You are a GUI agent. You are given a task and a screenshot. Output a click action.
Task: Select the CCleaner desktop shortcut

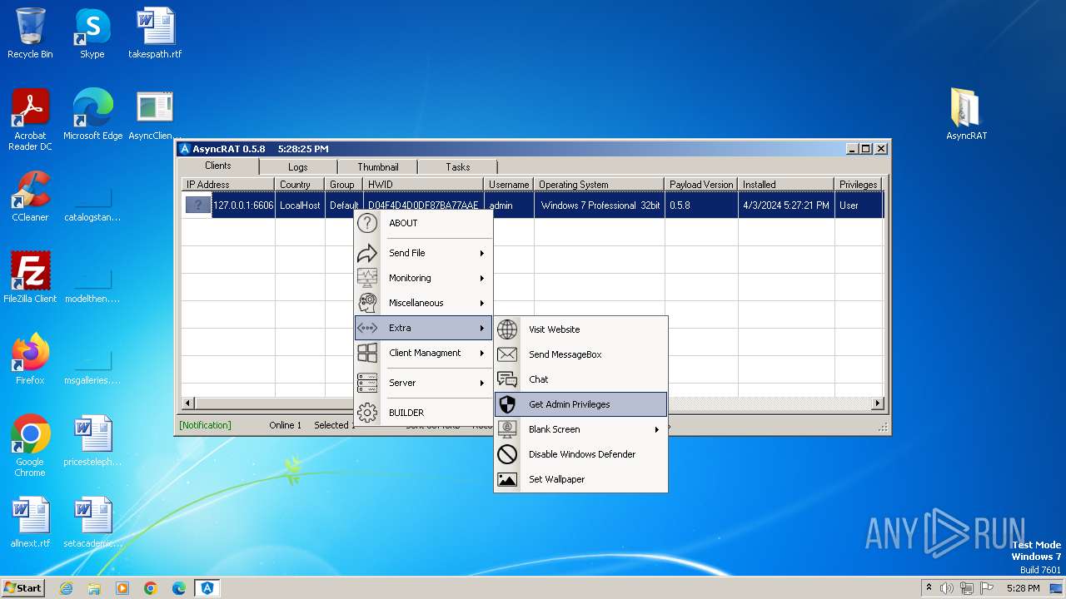(x=30, y=196)
